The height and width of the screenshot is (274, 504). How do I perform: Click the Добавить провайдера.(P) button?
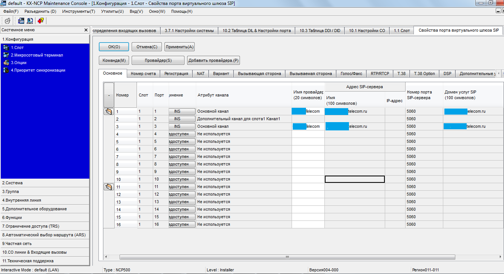[214, 60]
